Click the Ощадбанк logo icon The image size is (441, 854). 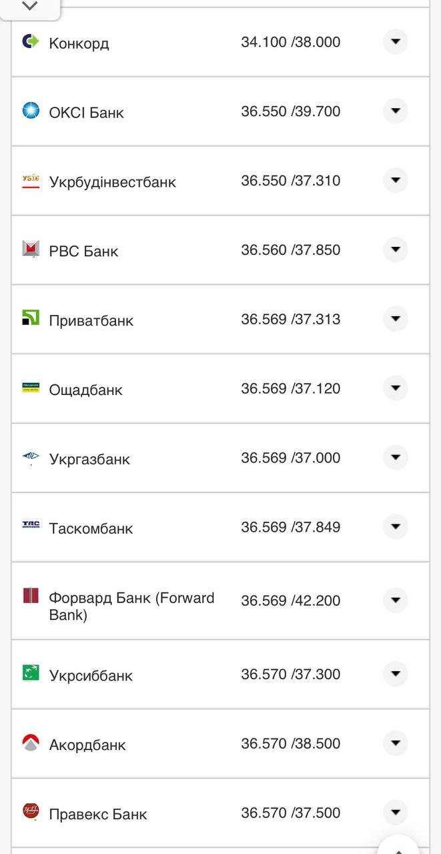click(31, 388)
